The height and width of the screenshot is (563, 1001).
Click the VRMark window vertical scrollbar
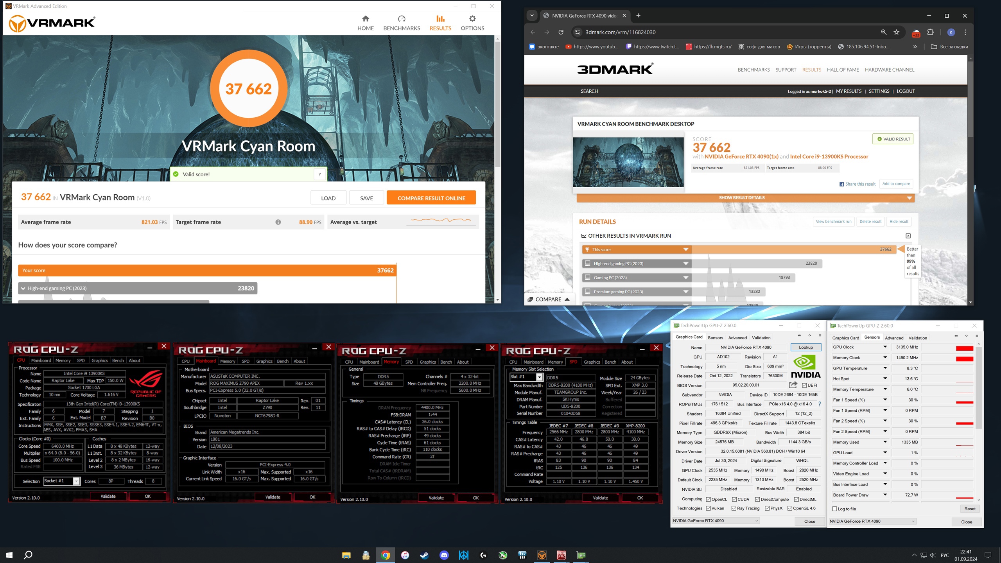coord(497,104)
